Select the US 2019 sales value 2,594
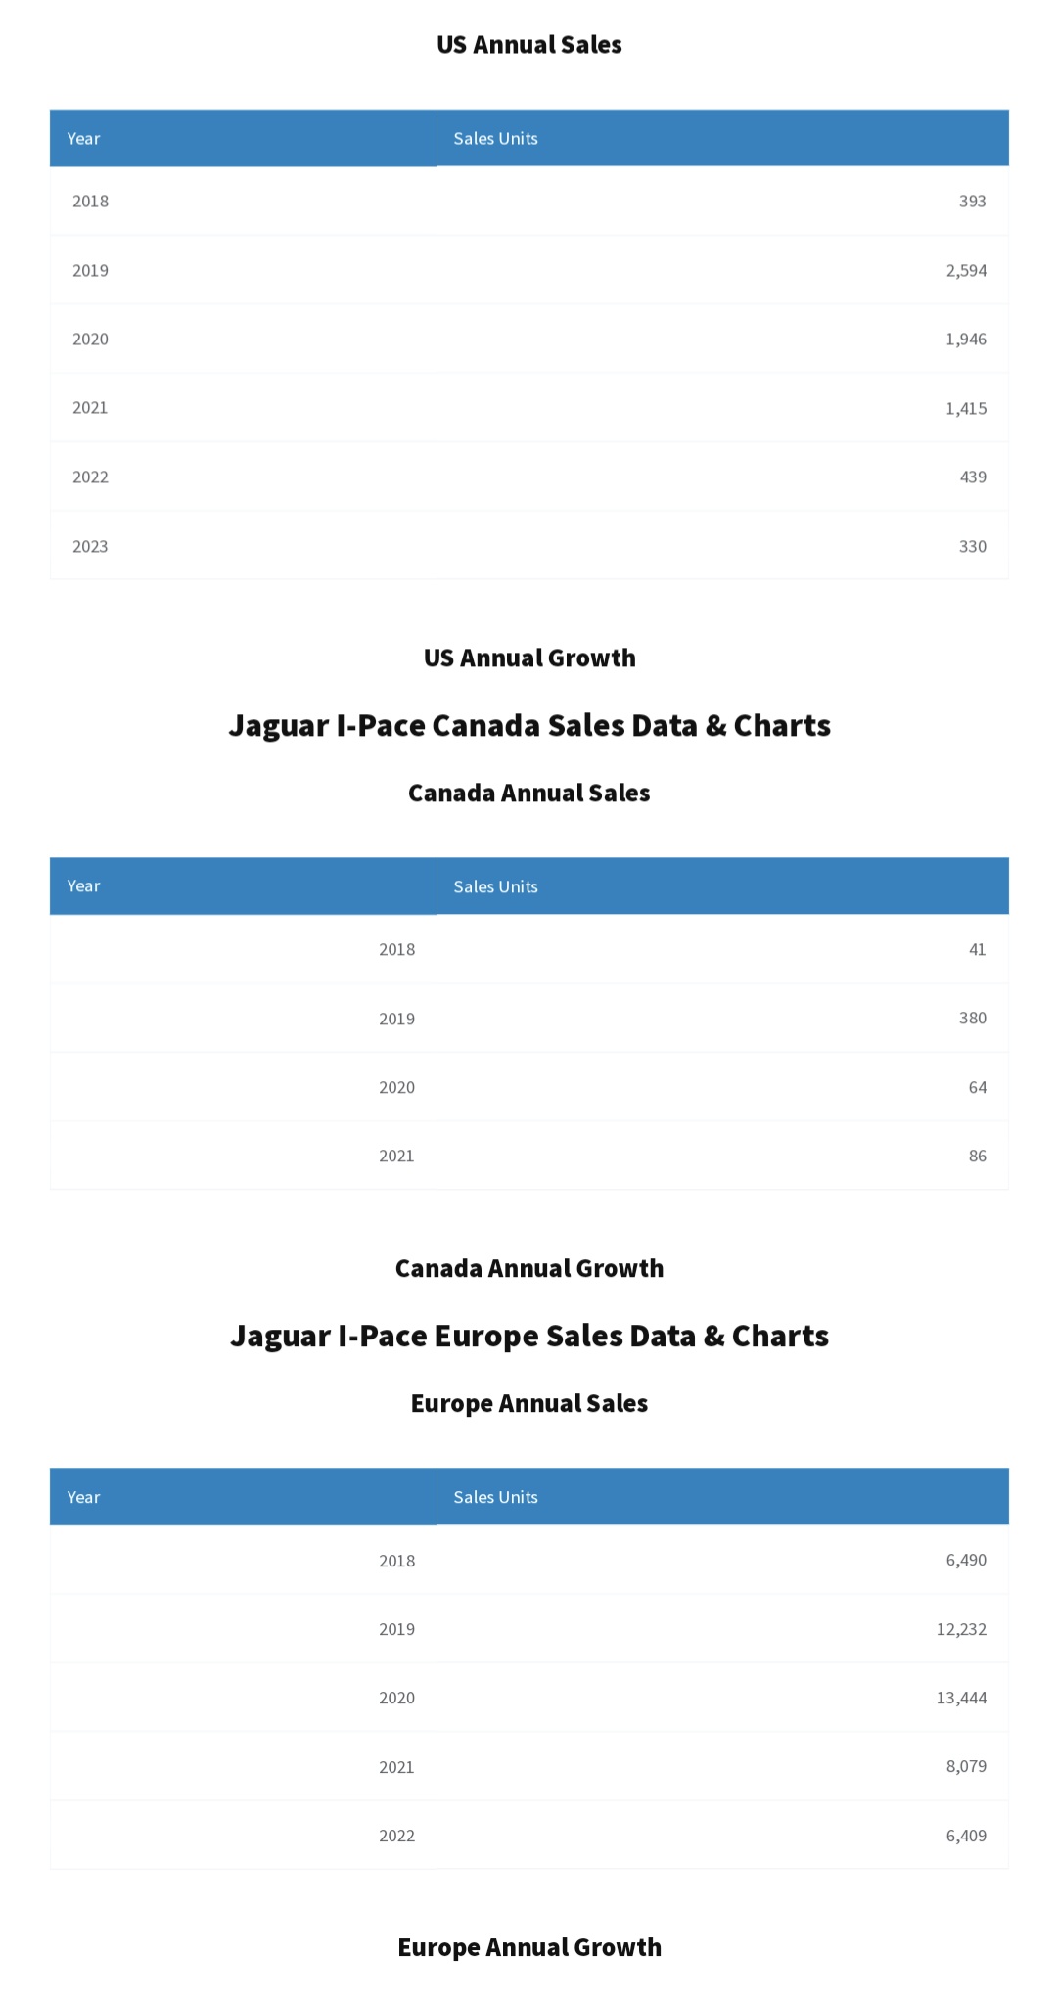The width and height of the screenshot is (1057, 1997). click(965, 270)
